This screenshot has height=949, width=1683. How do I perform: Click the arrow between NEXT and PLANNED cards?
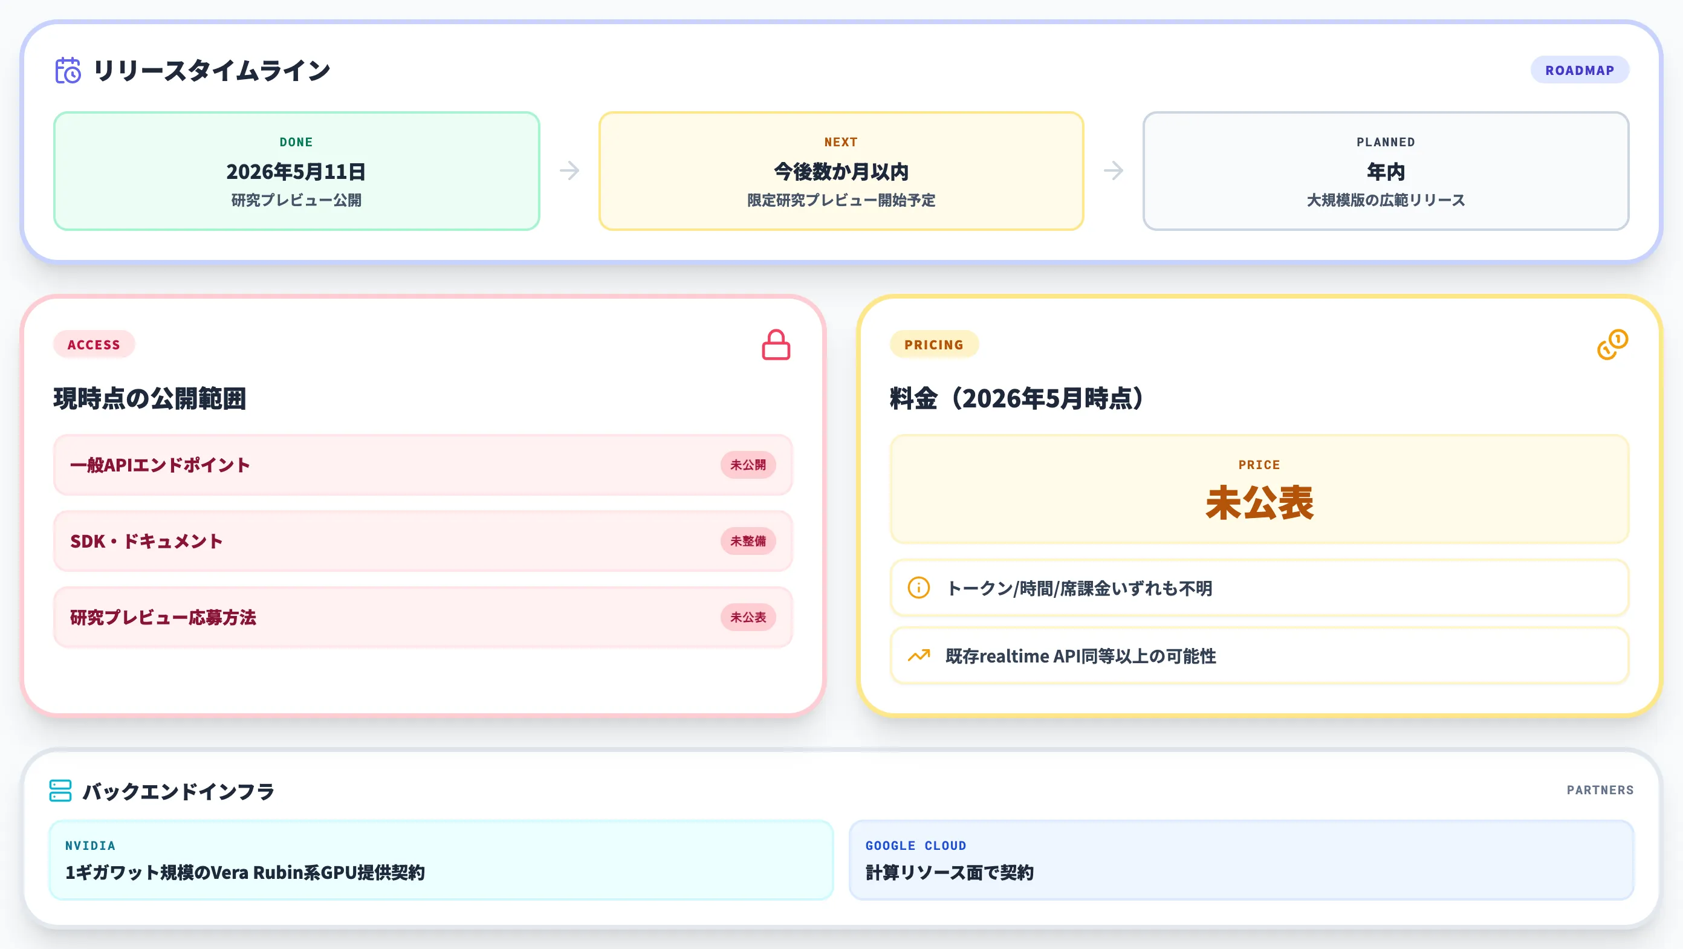pos(1114,170)
